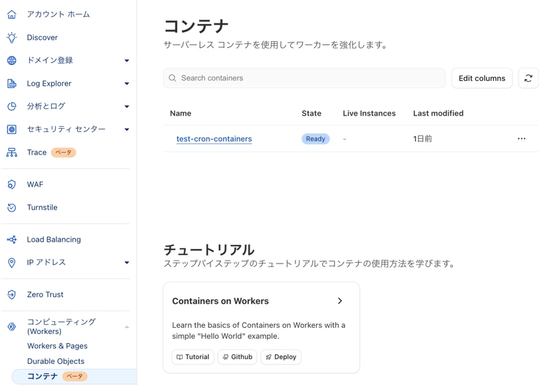Expand the Log Explorer submenu
The image size is (555, 385).
point(127,84)
